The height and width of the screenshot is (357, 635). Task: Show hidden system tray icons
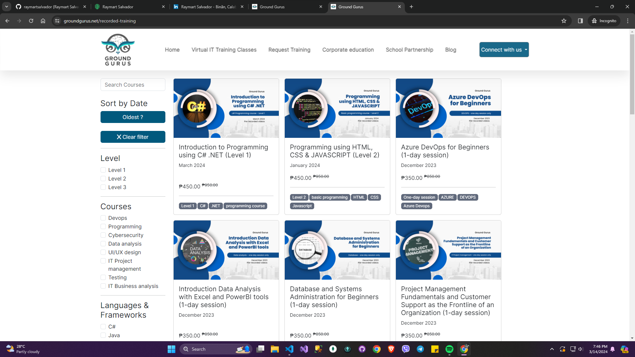552,349
